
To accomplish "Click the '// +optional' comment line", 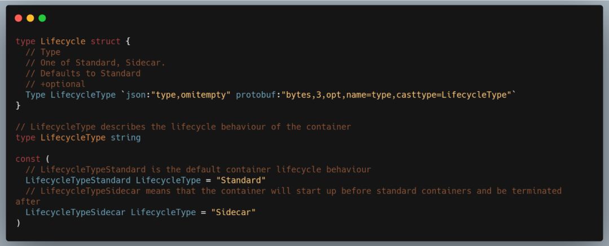I will click(55, 84).
